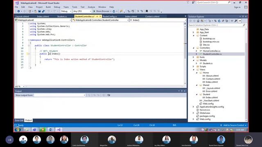Viewport: 262px width, 147px height.
Task: Click Collapse All icon in Solution Explorer
Action: [223, 21]
